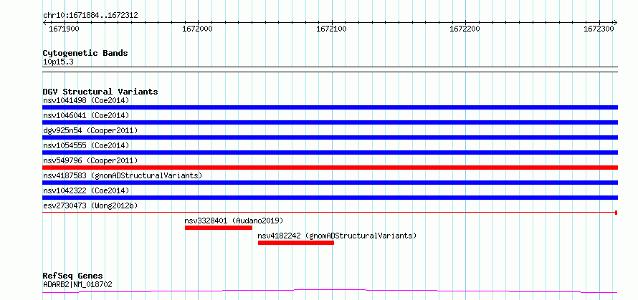The width and height of the screenshot is (638, 300).
Task: Open variant label nsv4187583 (gnomADStructuralVariants)
Action: [x=123, y=175]
